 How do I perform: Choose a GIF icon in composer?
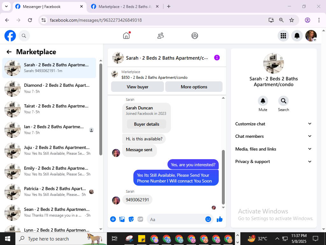click(x=140, y=219)
